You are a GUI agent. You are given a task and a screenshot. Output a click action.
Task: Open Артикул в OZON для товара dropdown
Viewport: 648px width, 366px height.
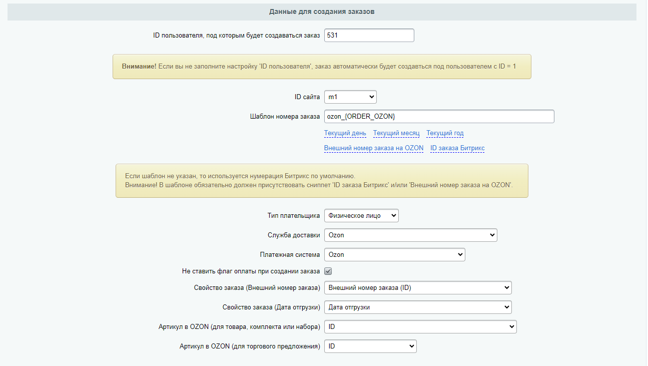click(420, 327)
